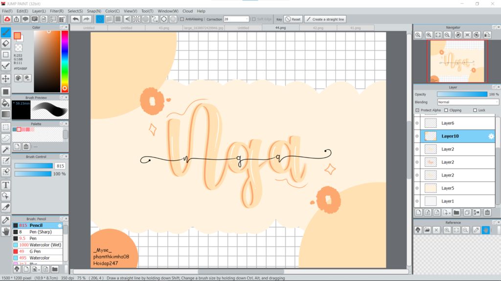This screenshot has height=281, width=501.
Task: Adjust the brush size slider
Action: (34, 166)
